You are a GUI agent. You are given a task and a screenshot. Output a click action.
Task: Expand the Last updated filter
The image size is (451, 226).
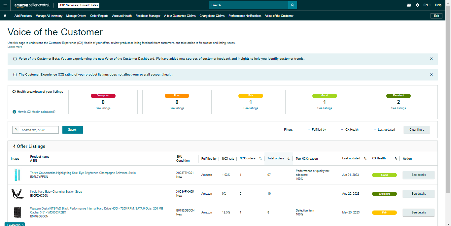[x=384, y=130]
